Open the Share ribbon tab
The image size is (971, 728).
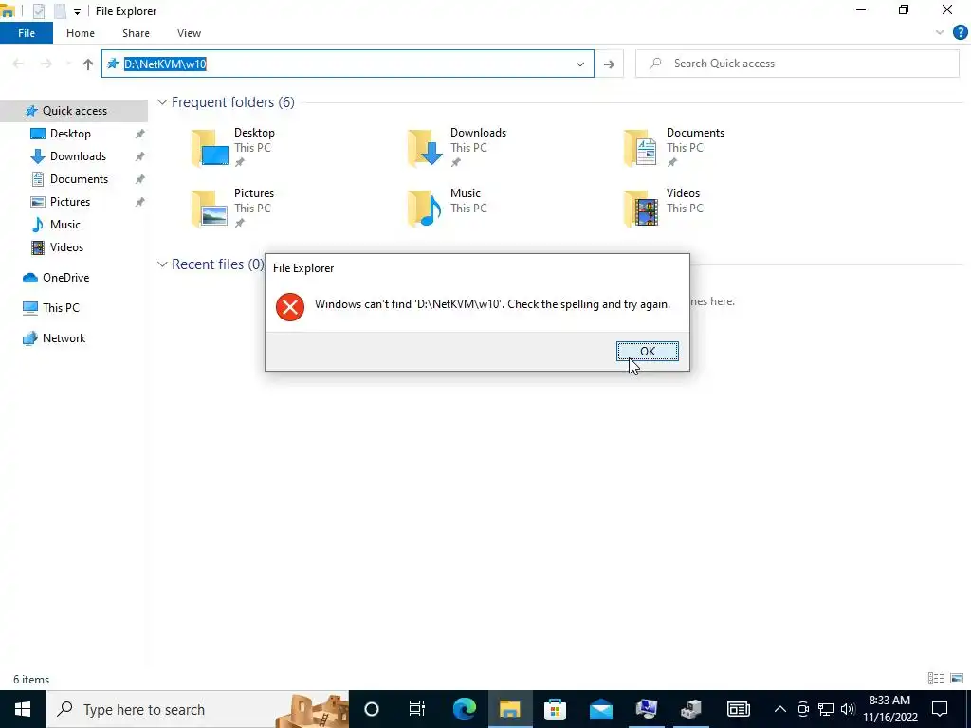coord(136,33)
